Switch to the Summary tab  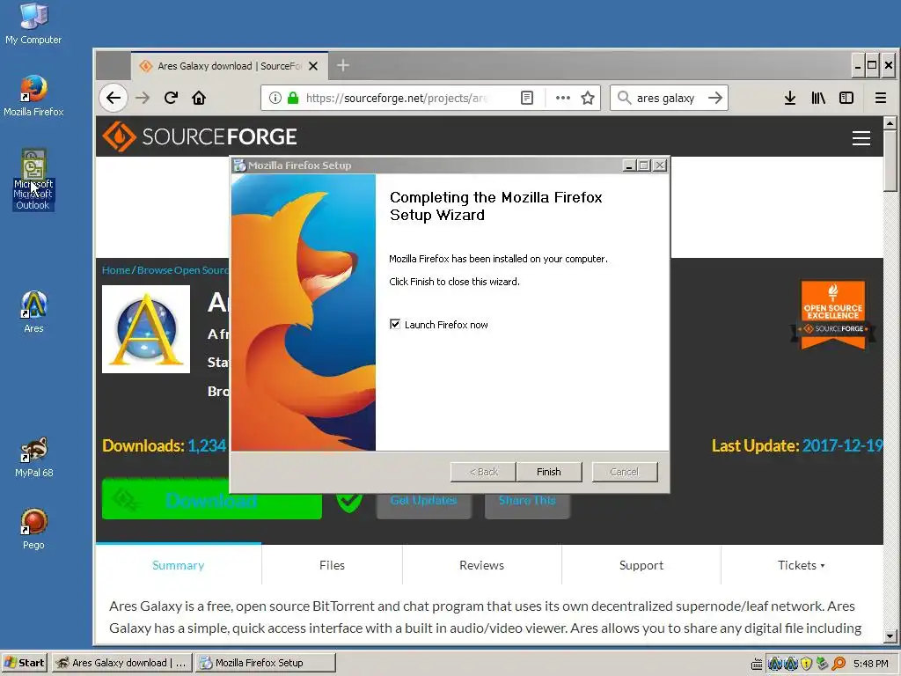coord(178,565)
